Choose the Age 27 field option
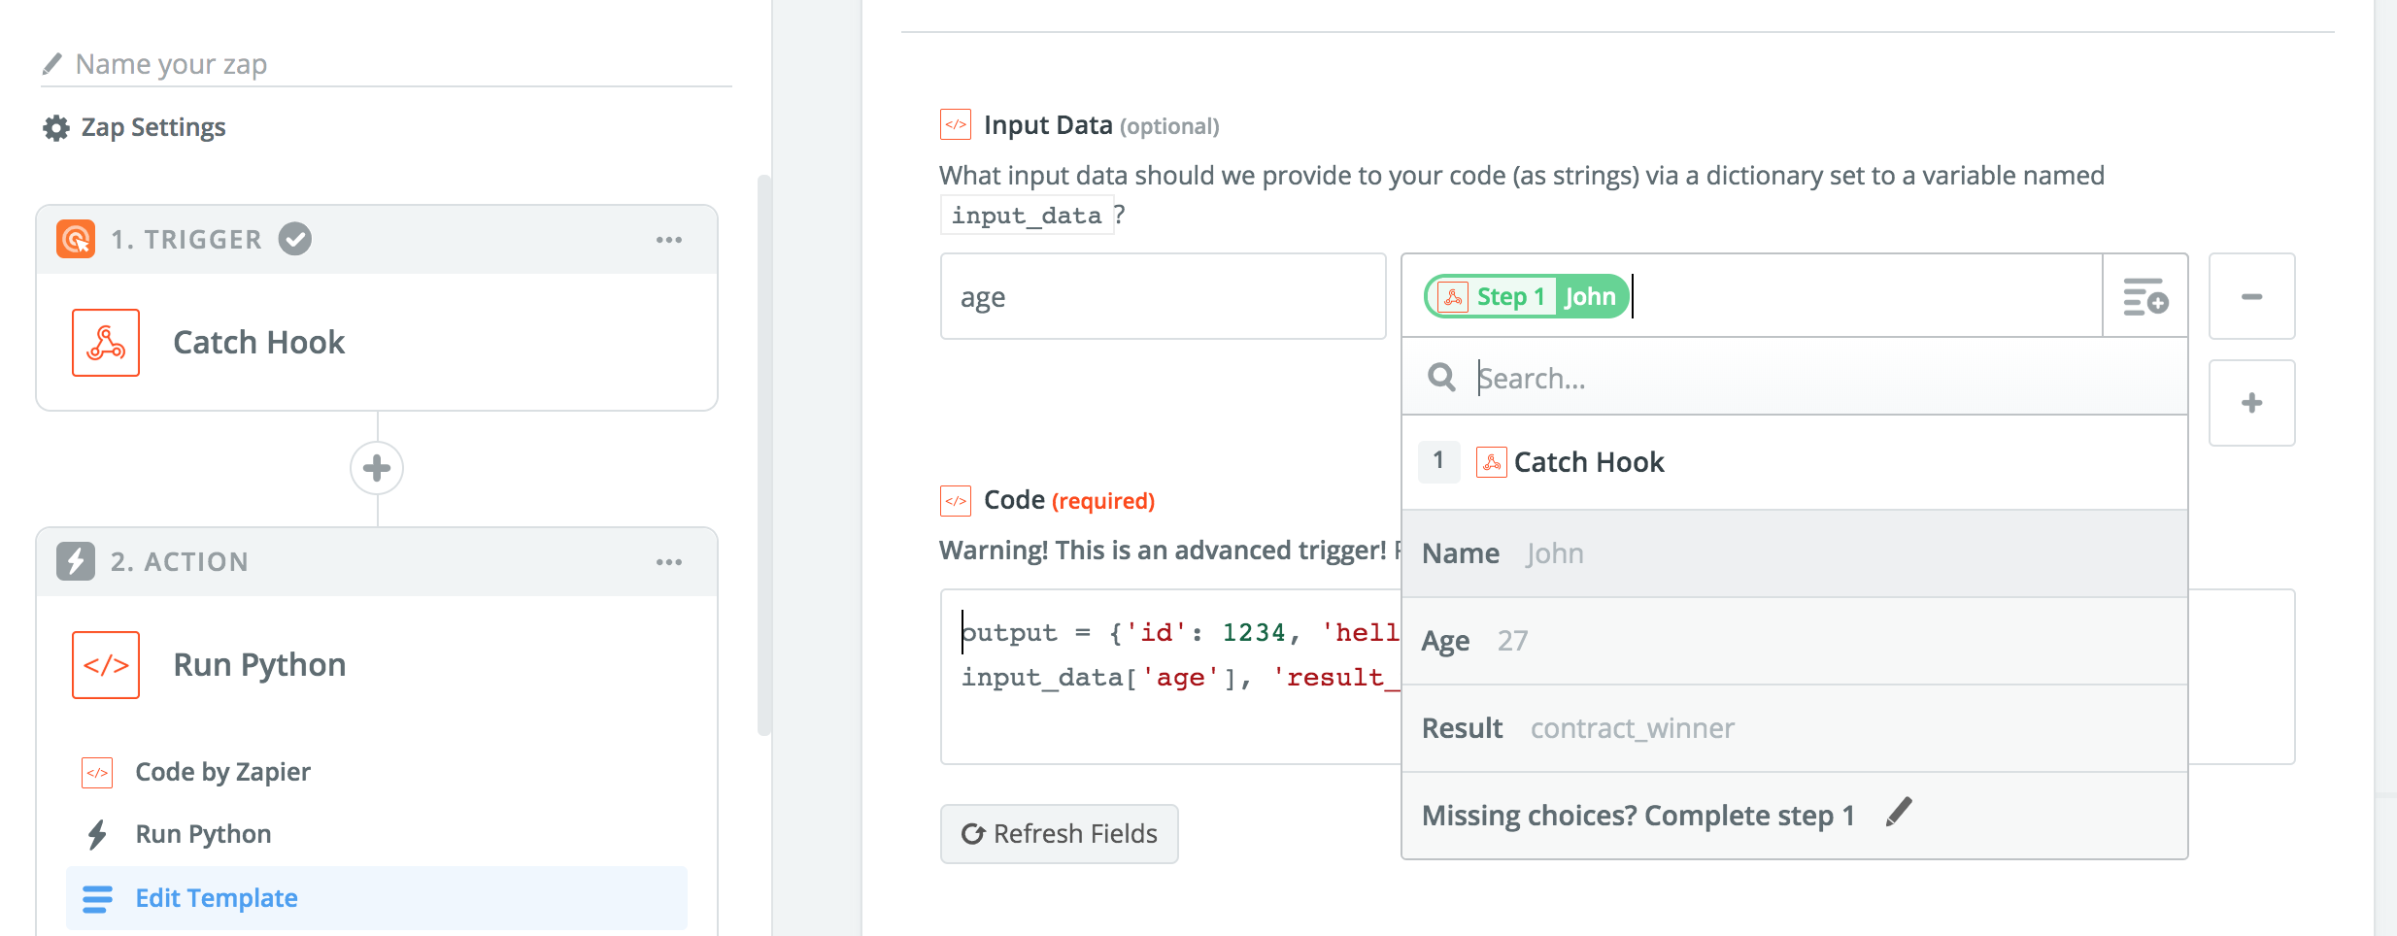The height and width of the screenshot is (936, 2397). [x=1795, y=641]
